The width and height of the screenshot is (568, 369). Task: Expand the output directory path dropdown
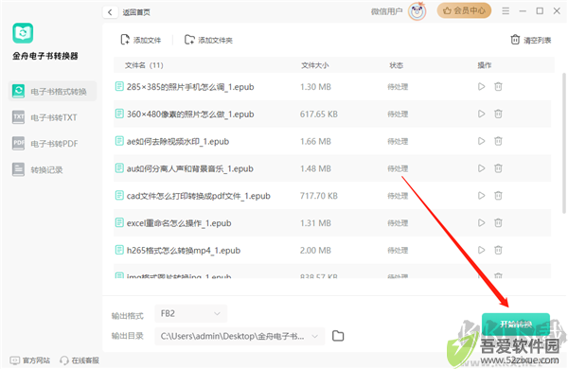coord(315,337)
